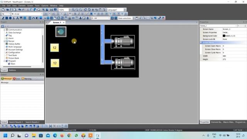
Task: Select Main under Program
Action: pos(13,64)
